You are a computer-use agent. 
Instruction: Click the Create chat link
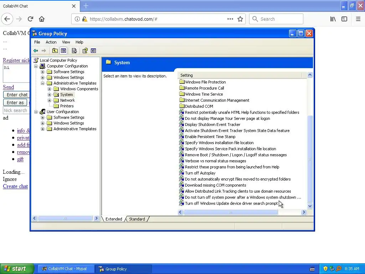[15, 186]
